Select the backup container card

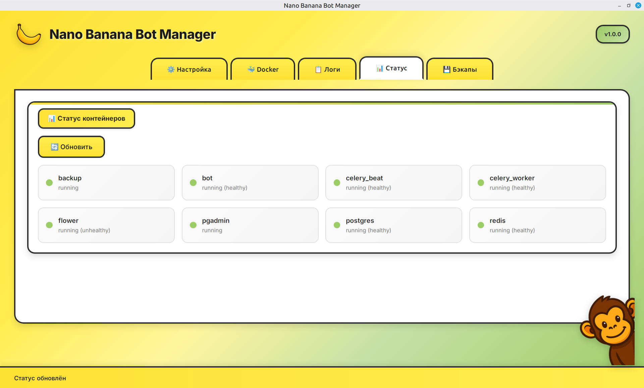pos(106,183)
